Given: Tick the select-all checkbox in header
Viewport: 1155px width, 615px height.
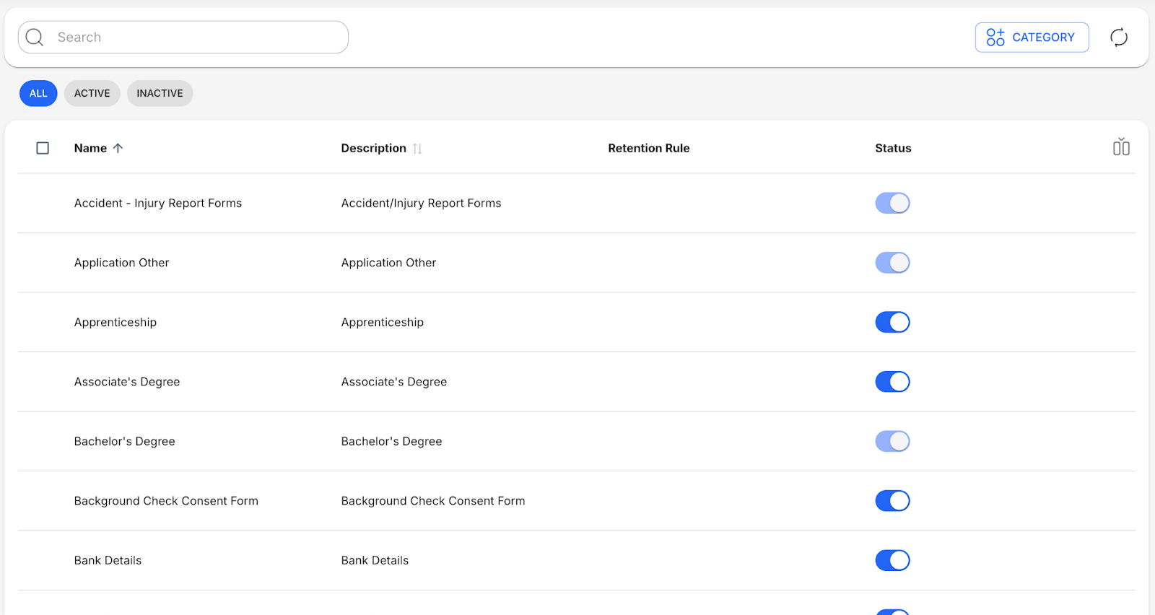Looking at the screenshot, I should [43, 148].
